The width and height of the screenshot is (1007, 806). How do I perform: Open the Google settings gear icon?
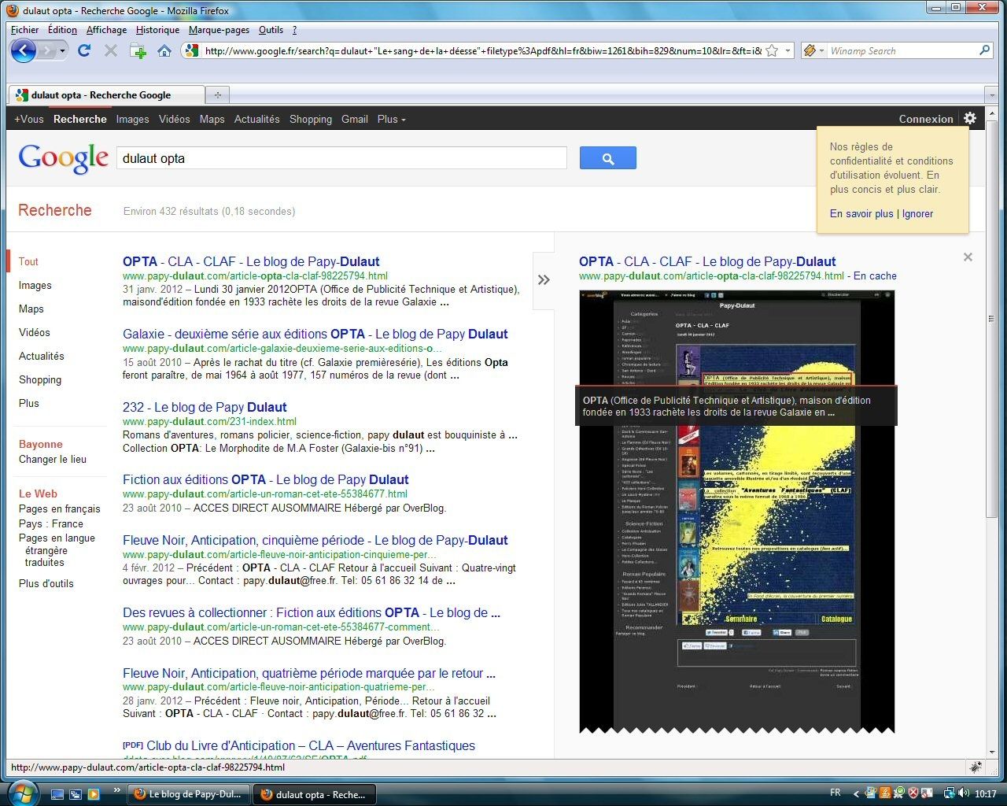[970, 118]
